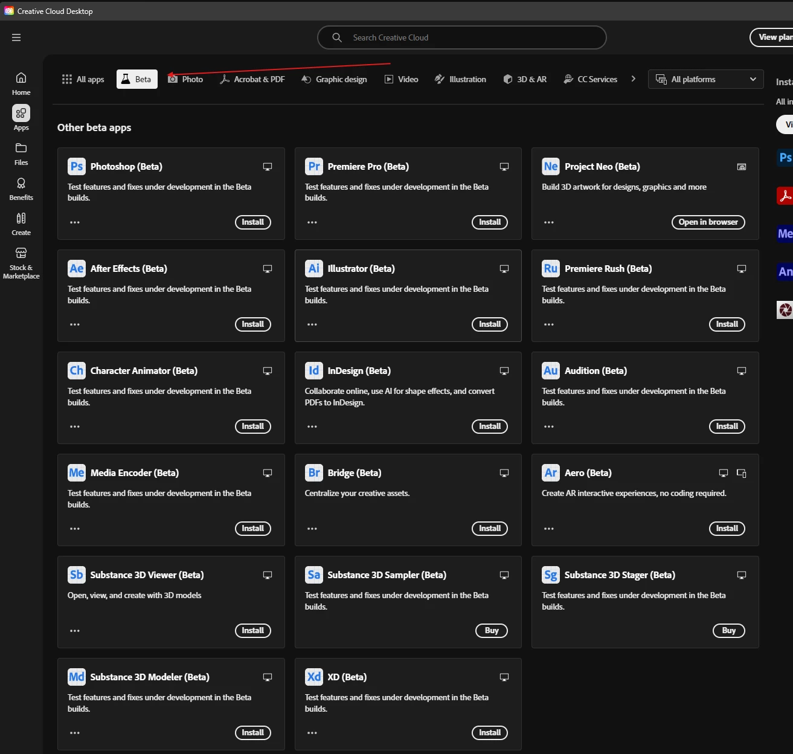Expand more category tabs with chevron
The width and height of the screenshot is (793, 754).
point(633,79)
